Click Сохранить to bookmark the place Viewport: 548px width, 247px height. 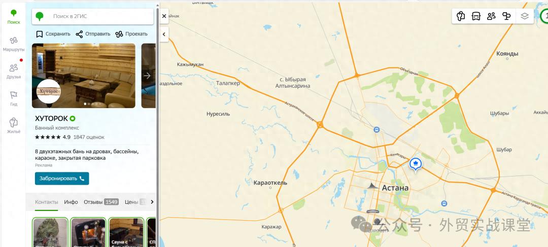pyautogui.click(x=53, y=34)
